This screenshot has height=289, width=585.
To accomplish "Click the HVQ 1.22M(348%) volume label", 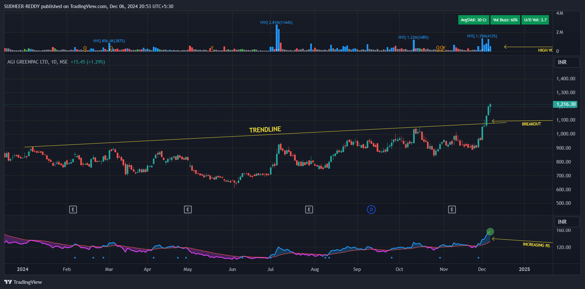I will point(413,37).
